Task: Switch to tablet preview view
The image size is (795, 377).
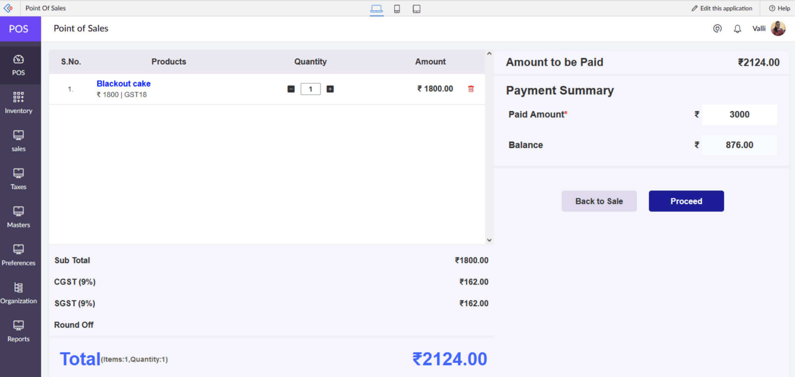Action: (x=416, y=8)
